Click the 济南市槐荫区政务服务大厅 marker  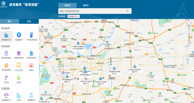pos(67,76)
